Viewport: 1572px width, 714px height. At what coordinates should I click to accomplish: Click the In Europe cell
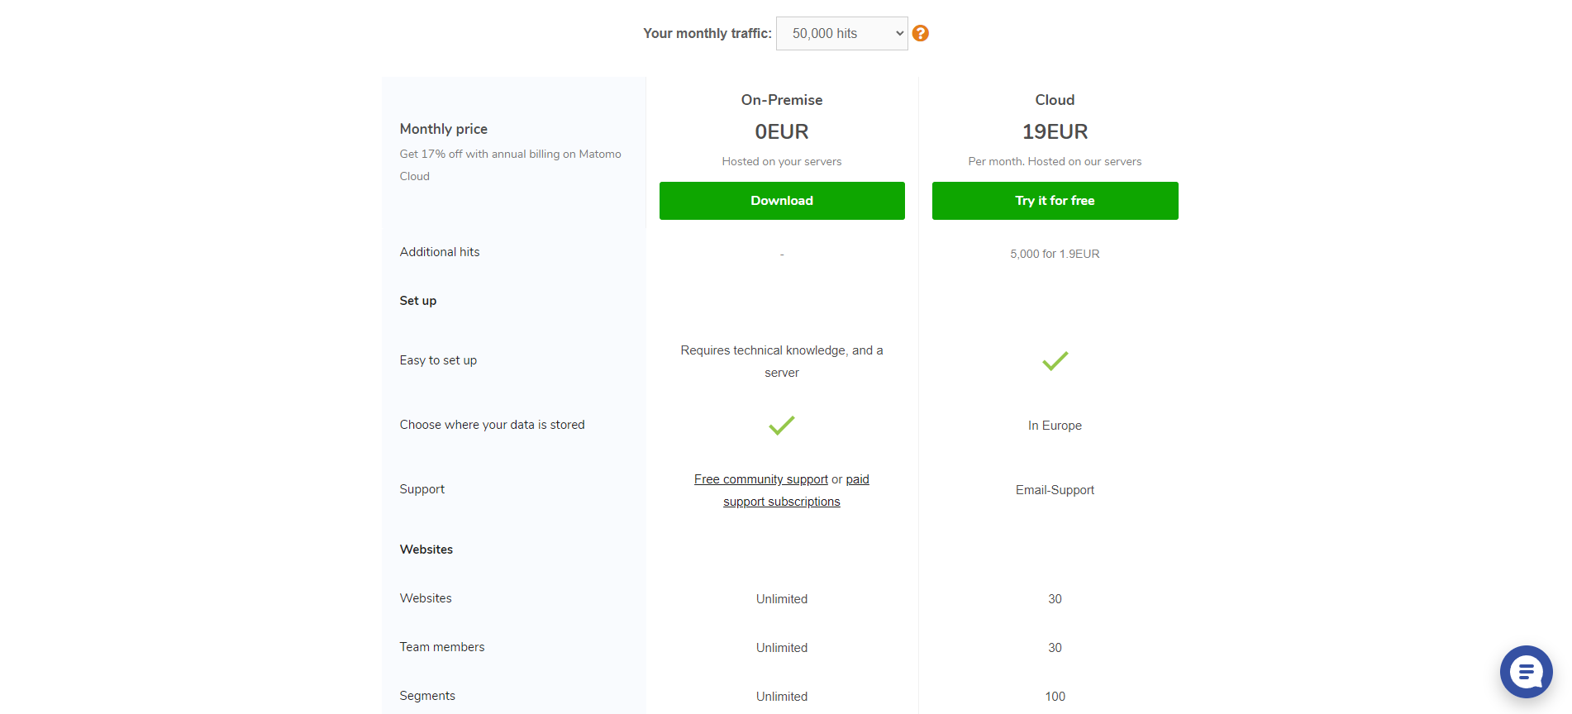point(1055,426)
